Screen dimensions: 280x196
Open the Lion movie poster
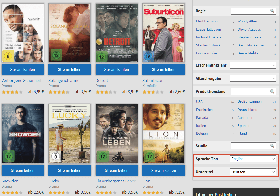point(164,134)
